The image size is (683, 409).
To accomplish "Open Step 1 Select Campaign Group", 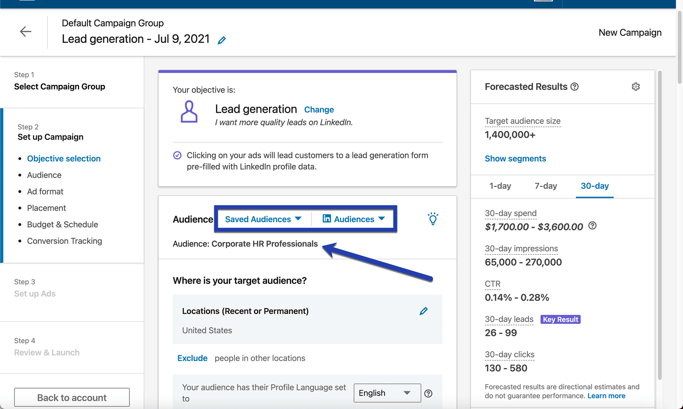I will click(x=59, y=81).
